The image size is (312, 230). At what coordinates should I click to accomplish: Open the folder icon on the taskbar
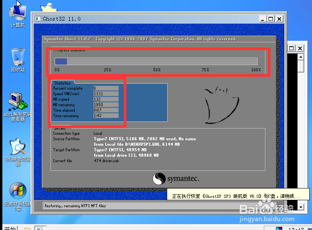pyautogui.click(x=27, y=228)
